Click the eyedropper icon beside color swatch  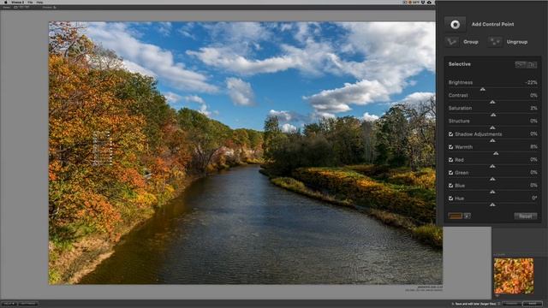point(467,216)
